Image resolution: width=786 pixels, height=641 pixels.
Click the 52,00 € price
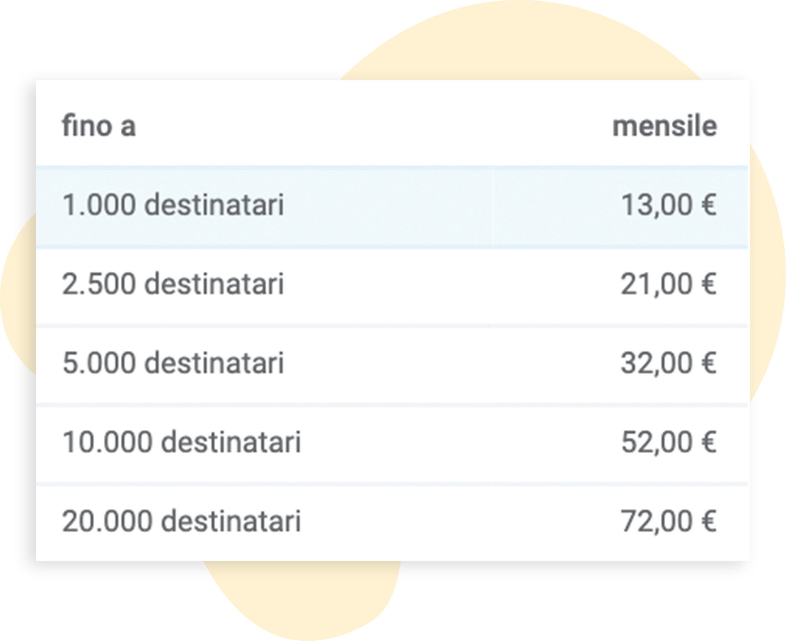tap(669, 442)
